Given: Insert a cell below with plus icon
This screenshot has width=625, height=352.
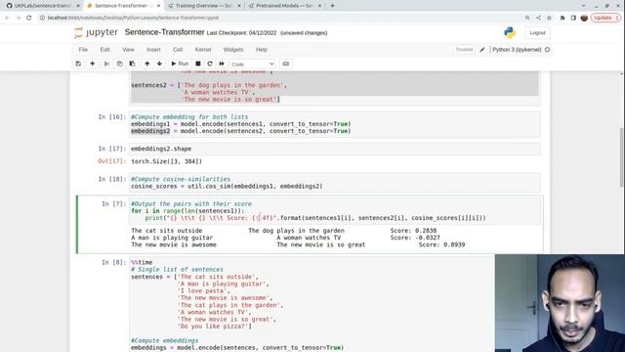Looking at the screenshot, I should tap(93, 64).
